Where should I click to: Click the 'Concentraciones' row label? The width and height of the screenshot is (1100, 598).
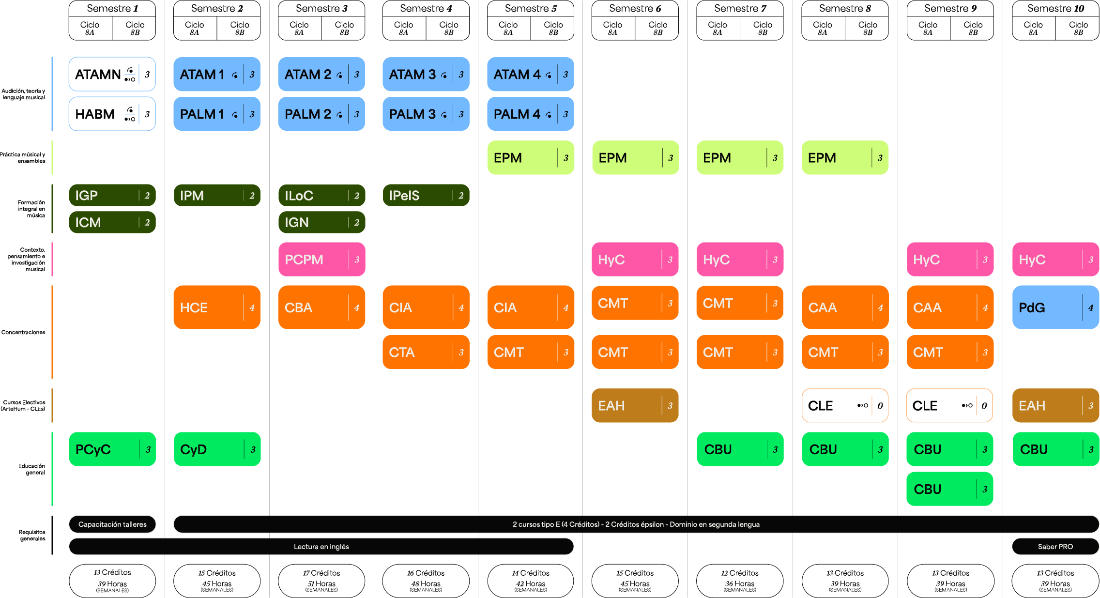[x=23, y=332]
